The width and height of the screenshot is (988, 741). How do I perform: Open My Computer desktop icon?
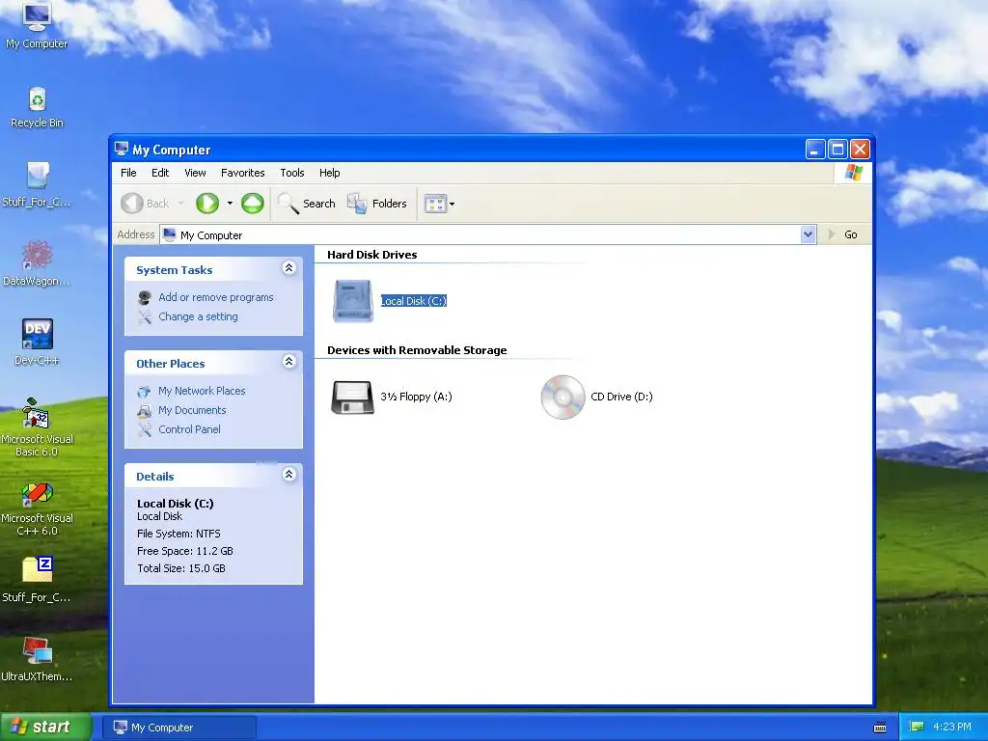tap(37, 26)
